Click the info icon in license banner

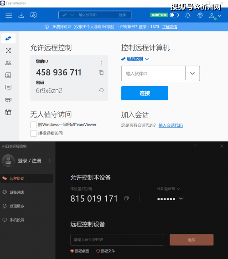47,27
